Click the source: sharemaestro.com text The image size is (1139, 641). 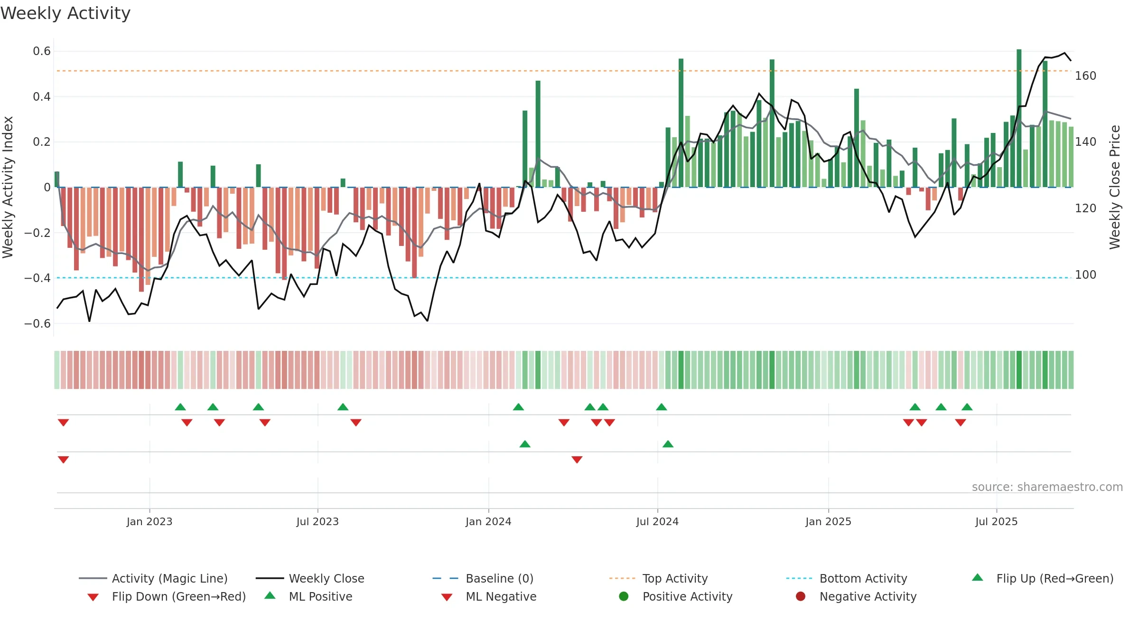pos(1047,487)
